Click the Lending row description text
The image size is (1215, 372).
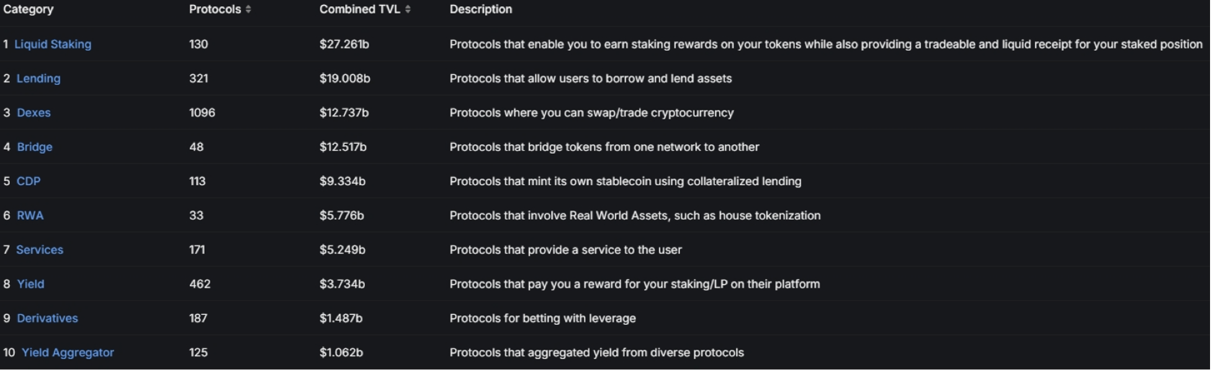coord(591,79)
